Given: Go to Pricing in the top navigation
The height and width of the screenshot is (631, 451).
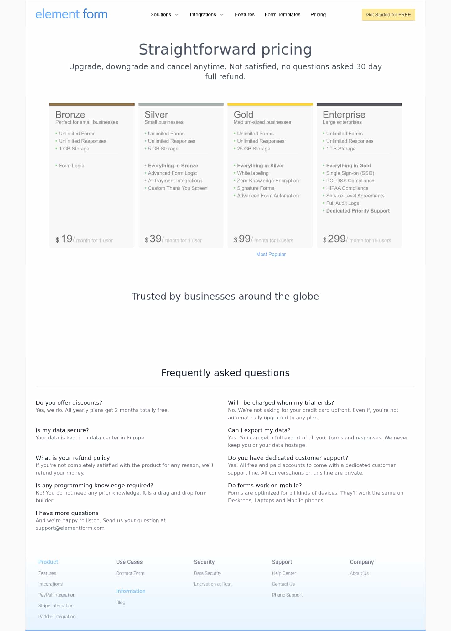Looking at the screenshot, I should tap(318, 14).
